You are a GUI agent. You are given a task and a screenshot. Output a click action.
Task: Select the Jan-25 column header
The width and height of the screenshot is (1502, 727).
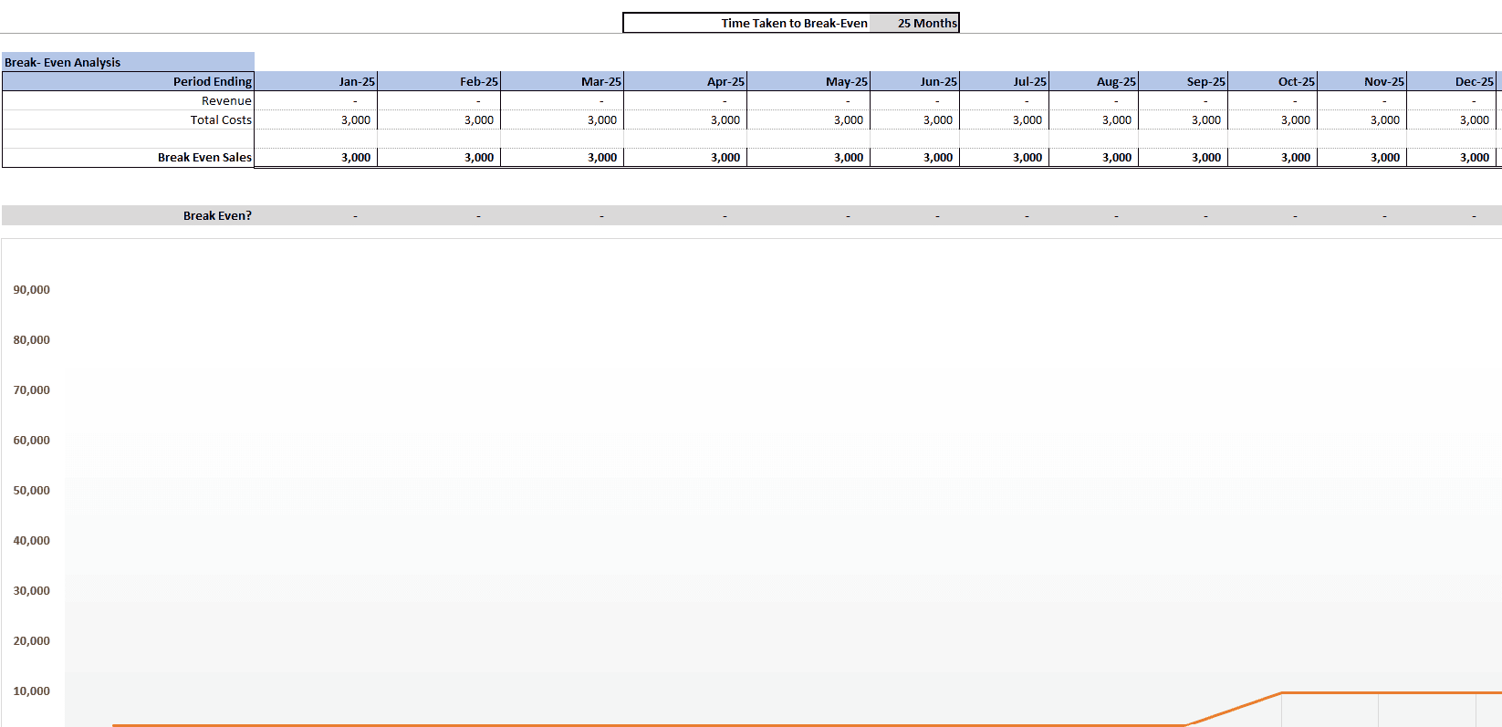point(316,81)
